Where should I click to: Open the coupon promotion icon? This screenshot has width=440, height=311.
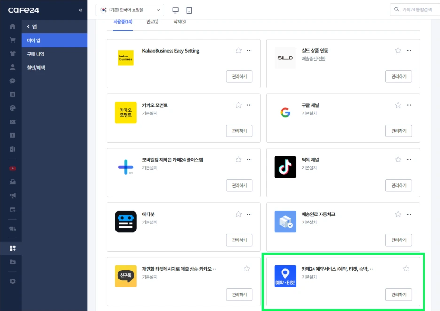click(12, 122)
